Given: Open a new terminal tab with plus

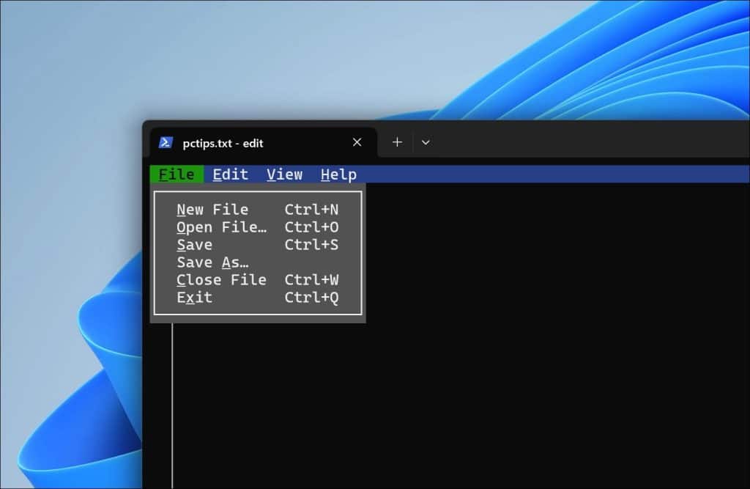Looking at the screenshot, I should click(x=397, y=142).
